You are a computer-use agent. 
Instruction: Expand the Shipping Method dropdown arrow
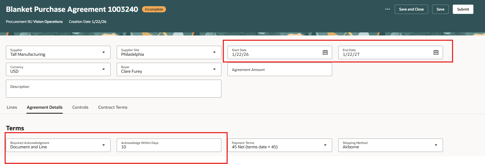(436, 145)
